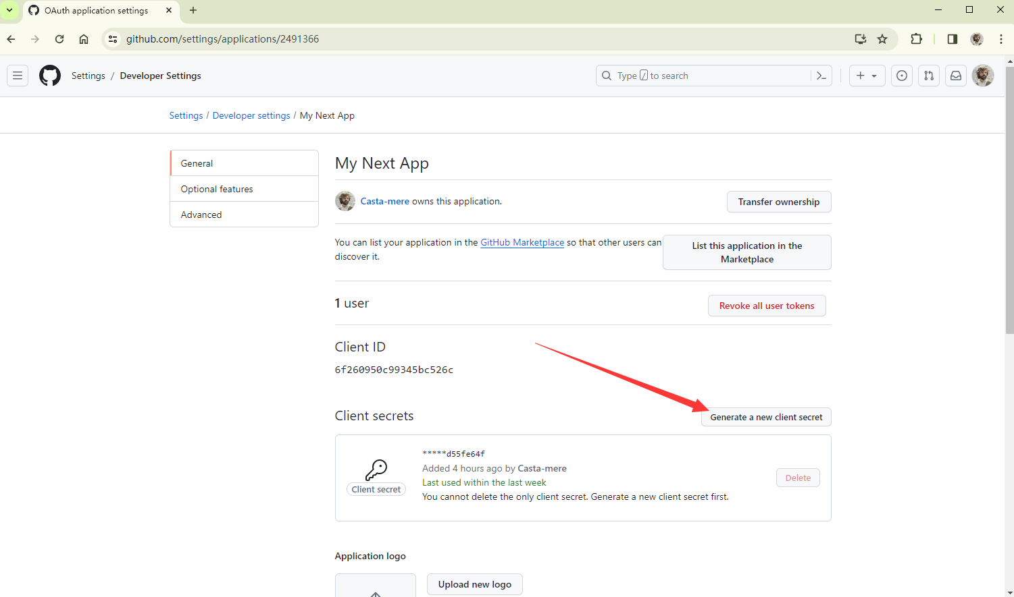Click the 1 user heading

352,303
